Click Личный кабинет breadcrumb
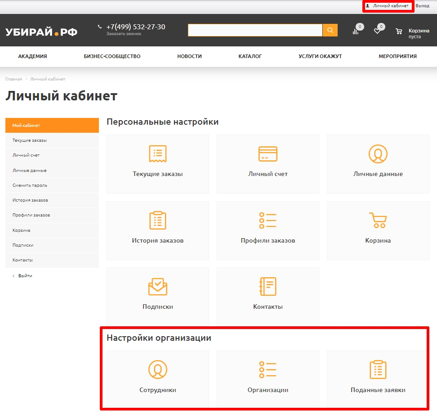 [48, 79]
